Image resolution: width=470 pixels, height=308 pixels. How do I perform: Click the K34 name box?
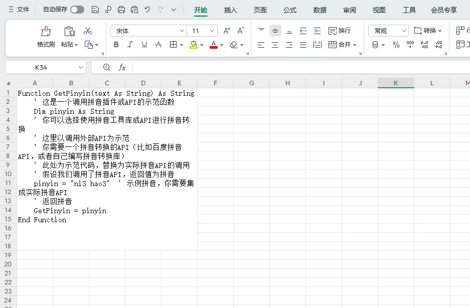coord(46,68)
